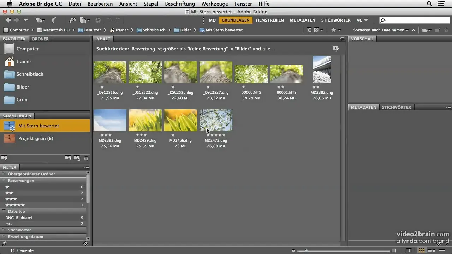Click the edit smart collection icon in Sammlungen
Image resolution: width=452 pixels, height=254 pixels.
pos(4,158)
